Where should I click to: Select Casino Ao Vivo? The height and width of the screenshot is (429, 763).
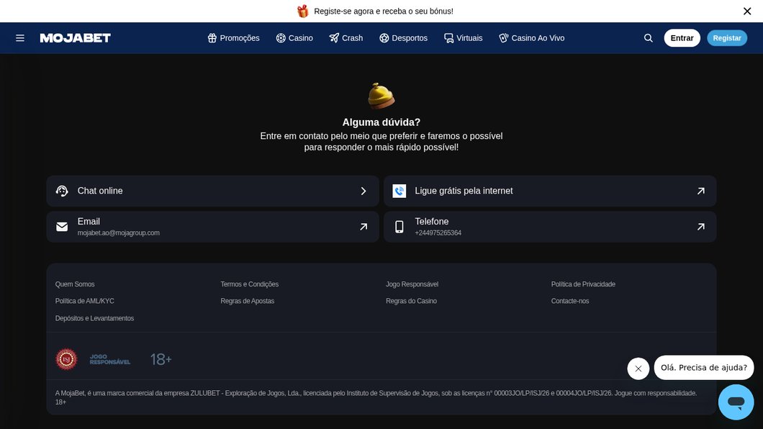coord(531,38)
